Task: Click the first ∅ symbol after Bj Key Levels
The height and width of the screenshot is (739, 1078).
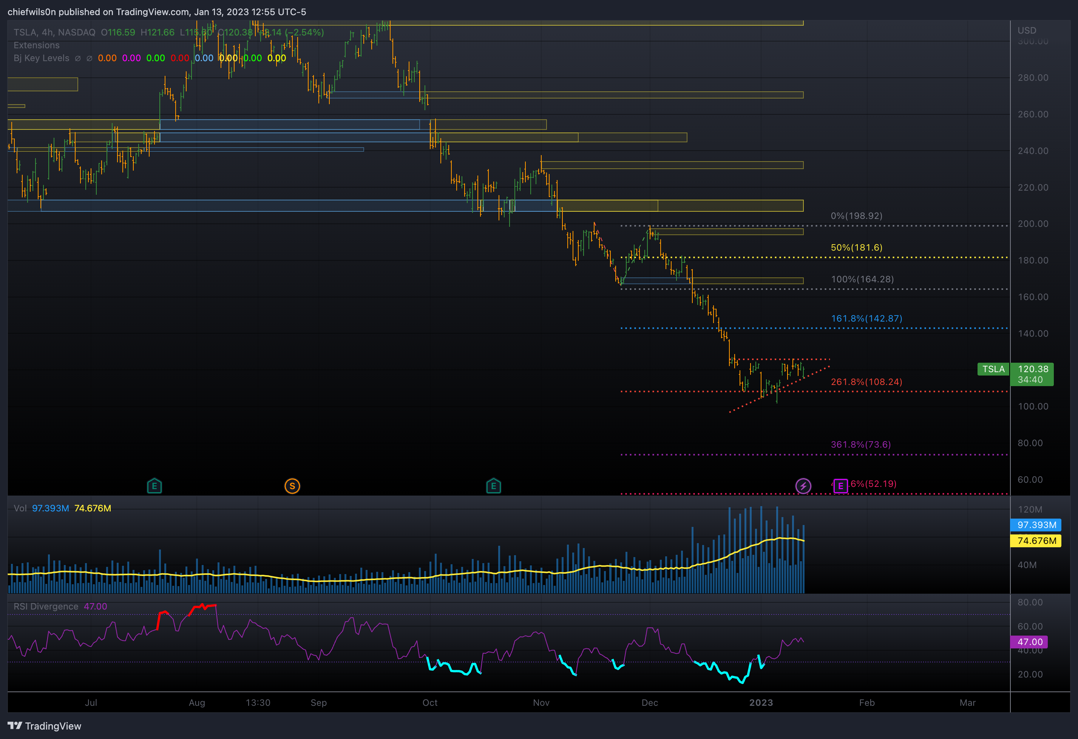Action: [x=77, y=59]
